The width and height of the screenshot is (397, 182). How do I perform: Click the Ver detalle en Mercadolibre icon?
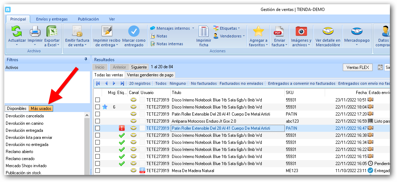[x=328, y=32]
